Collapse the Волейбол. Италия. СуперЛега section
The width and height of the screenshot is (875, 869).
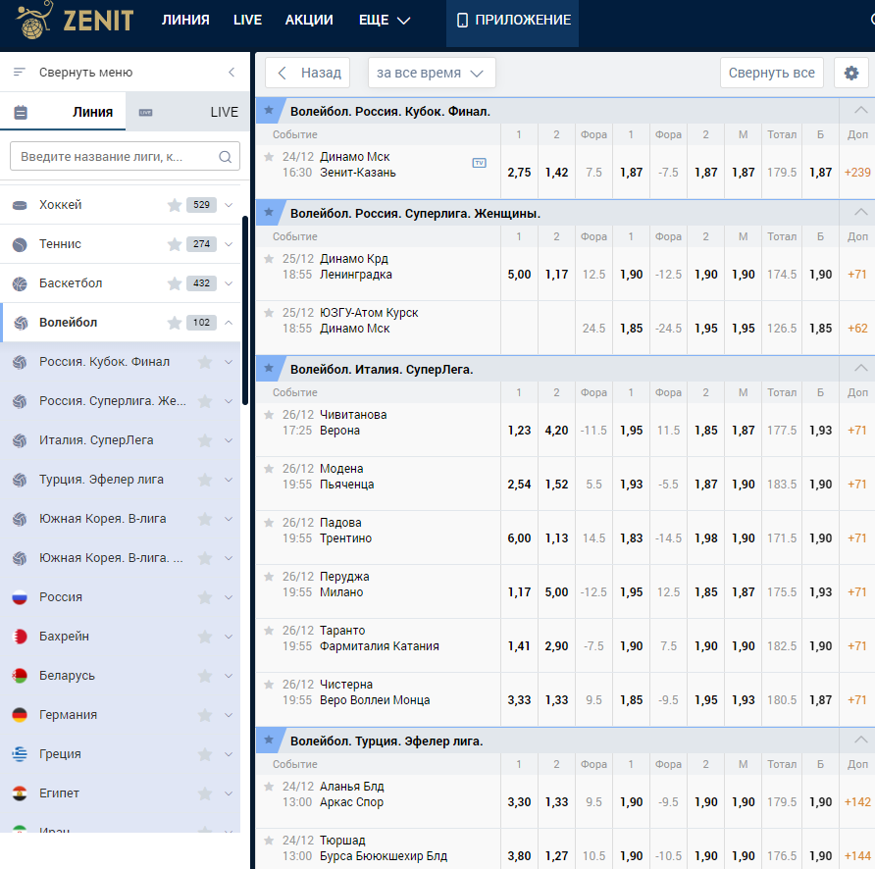[860, 368]
